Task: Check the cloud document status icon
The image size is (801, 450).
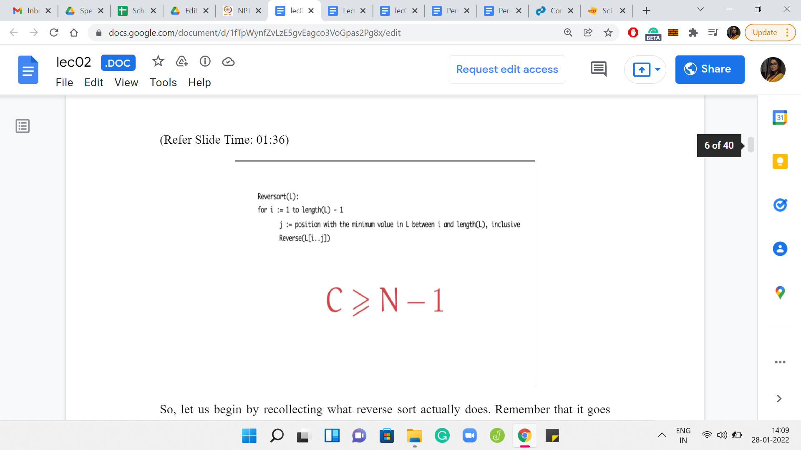Action: 228,62
